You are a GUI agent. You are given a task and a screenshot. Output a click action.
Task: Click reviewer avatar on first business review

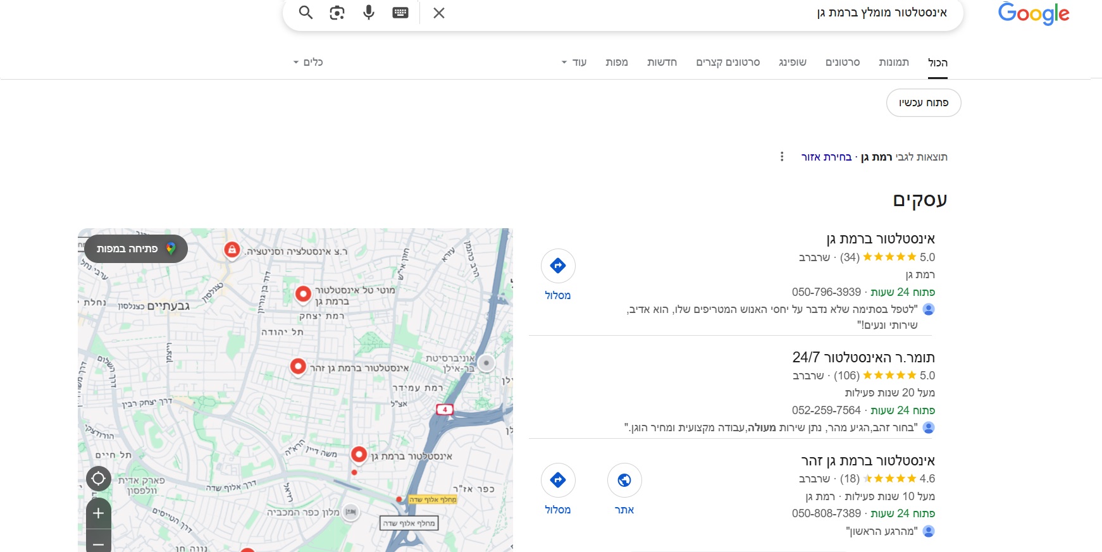(929, 309)
